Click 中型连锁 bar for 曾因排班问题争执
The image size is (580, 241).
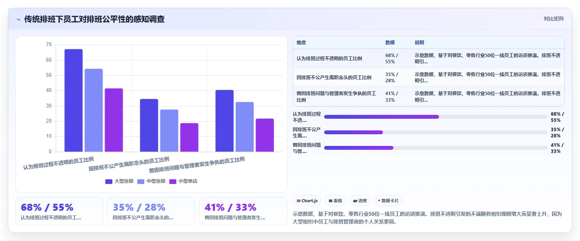pyautogui.click(x=245, y=127)
